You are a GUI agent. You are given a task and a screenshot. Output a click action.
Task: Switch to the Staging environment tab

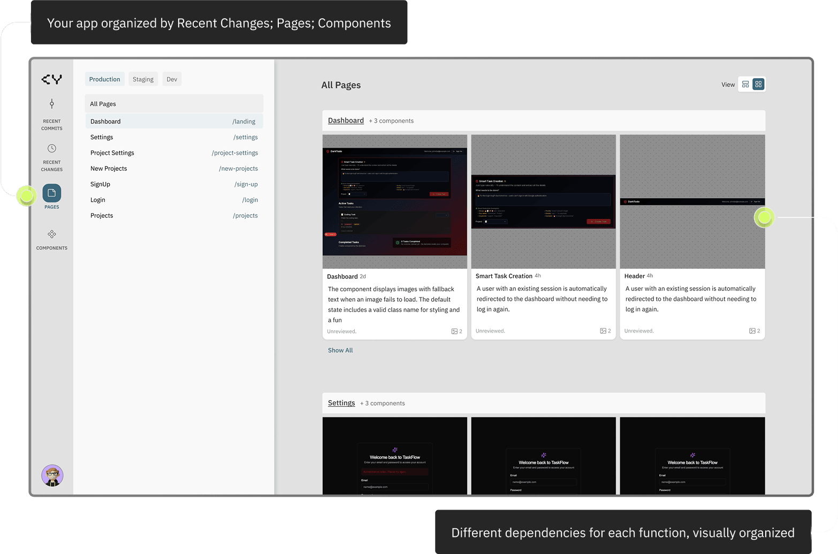coord(143,79)
